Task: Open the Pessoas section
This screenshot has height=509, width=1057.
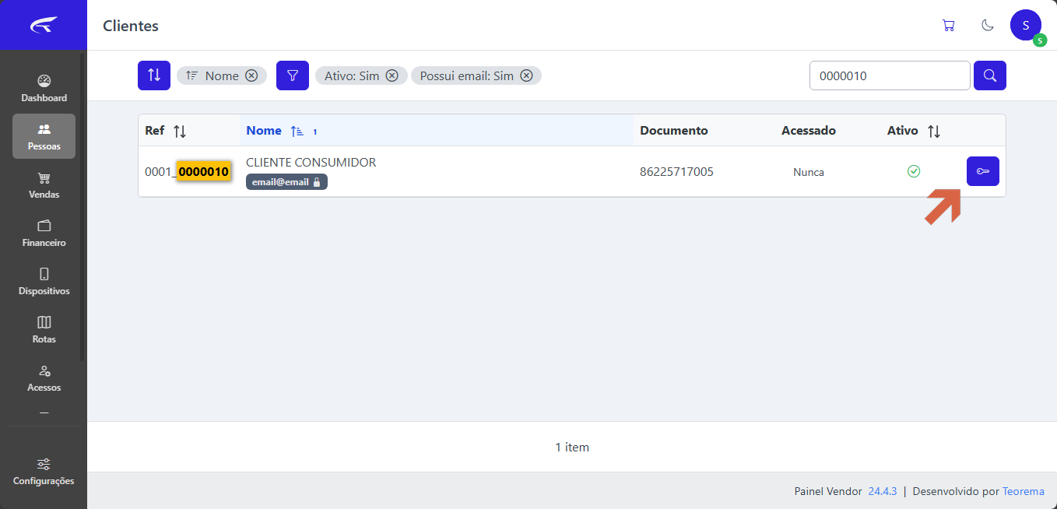Action: click(44, 136)
